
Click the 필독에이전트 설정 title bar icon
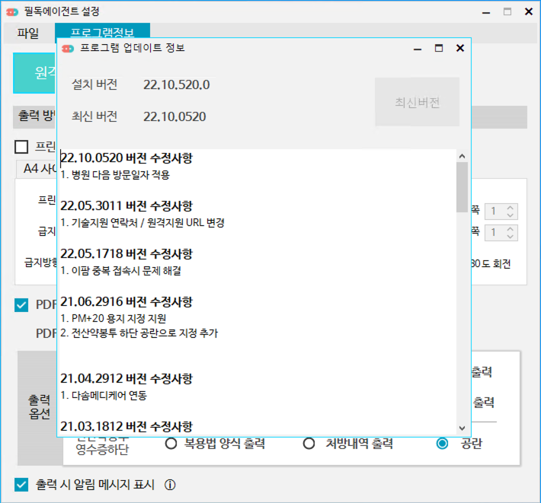tap(11, 11)
